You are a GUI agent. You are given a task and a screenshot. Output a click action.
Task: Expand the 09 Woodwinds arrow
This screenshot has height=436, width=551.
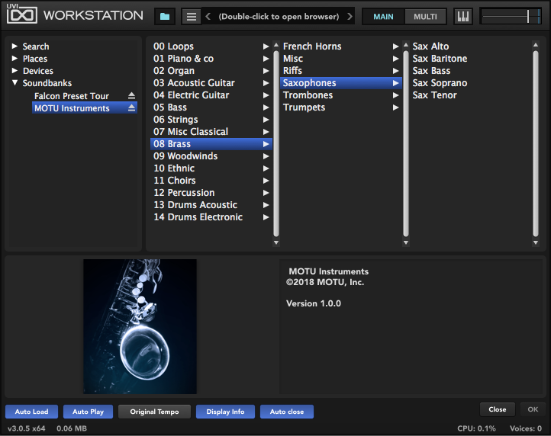pyautogui.click(x=266, y=156)
